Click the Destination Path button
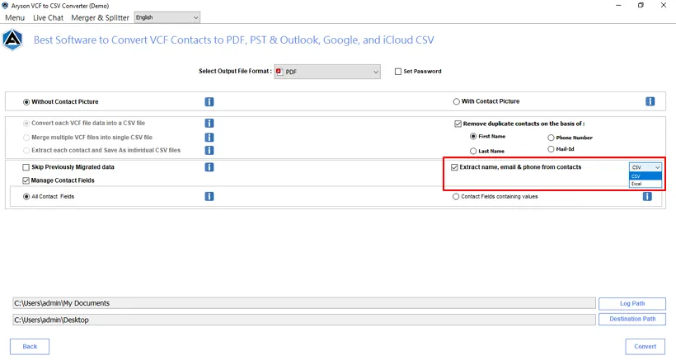This screenshot has height=360, width=676. point(632,319)
